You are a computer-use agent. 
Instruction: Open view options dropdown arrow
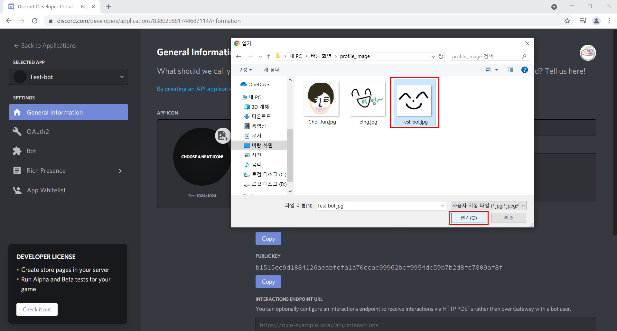click(x=496, y=70)
